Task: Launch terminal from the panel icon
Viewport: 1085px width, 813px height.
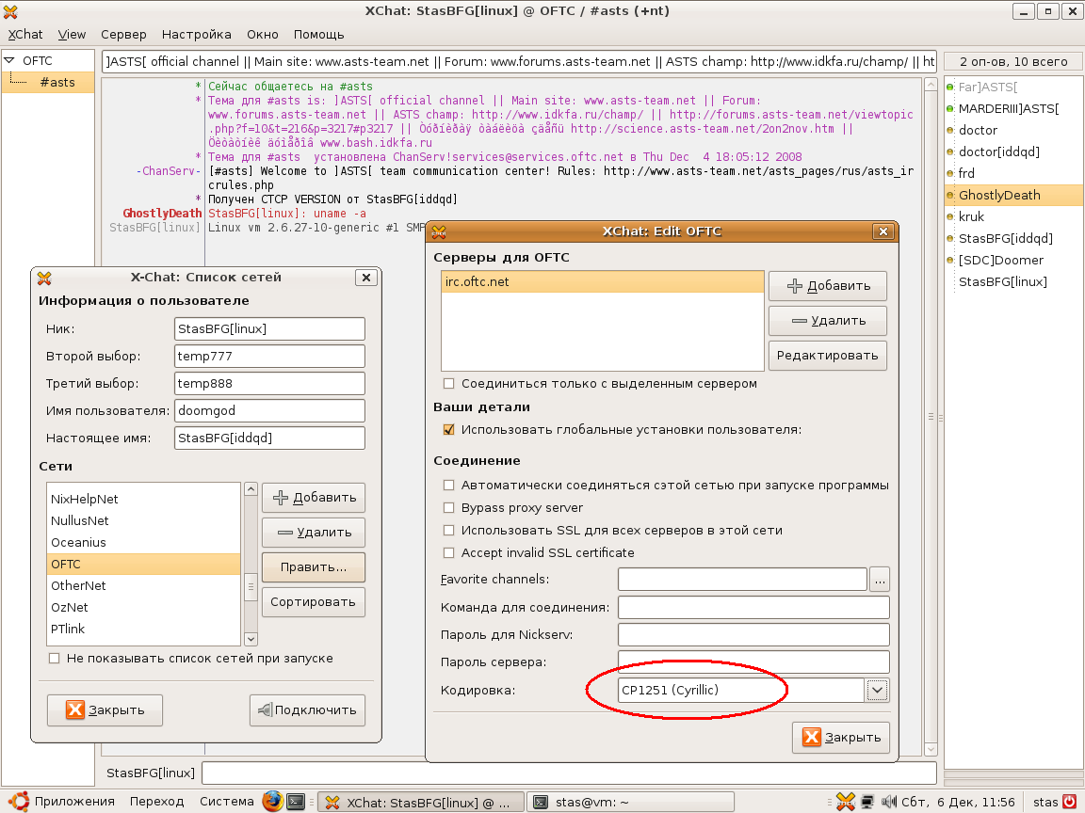Action: tap(296, 802)
